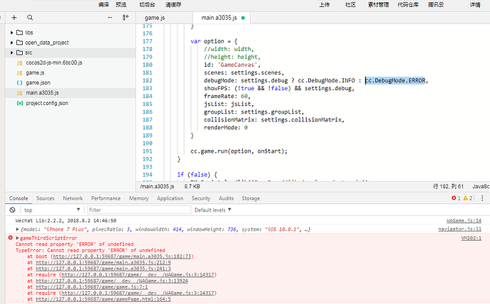
Task: Open the Network tab
Action: click(x=73, y=198)
